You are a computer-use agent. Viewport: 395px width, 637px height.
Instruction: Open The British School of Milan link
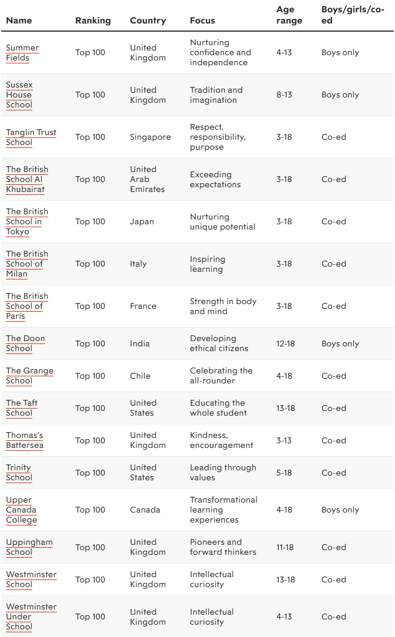[x=26, y=264]
